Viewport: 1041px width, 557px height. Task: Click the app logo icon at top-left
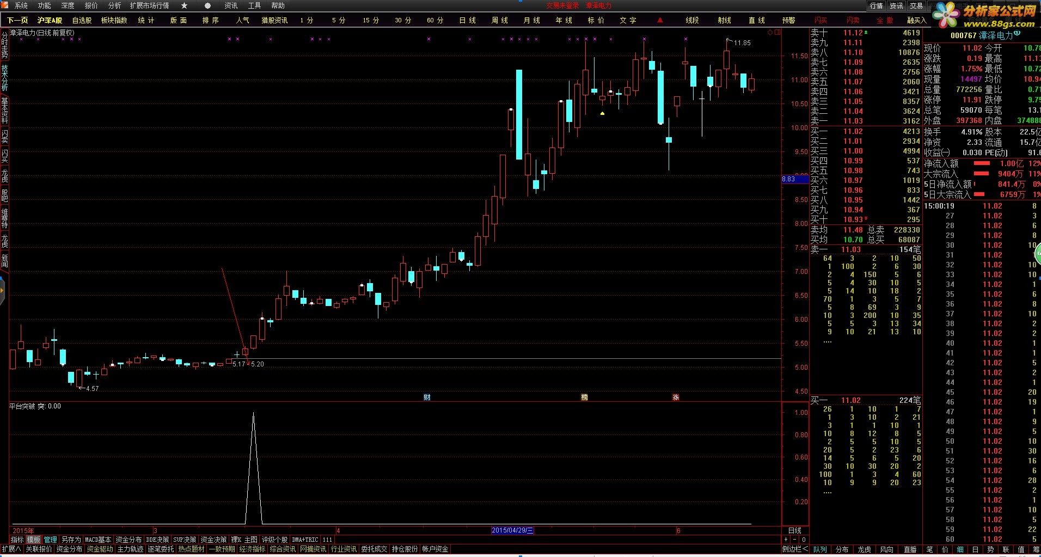tap(5, 5)
